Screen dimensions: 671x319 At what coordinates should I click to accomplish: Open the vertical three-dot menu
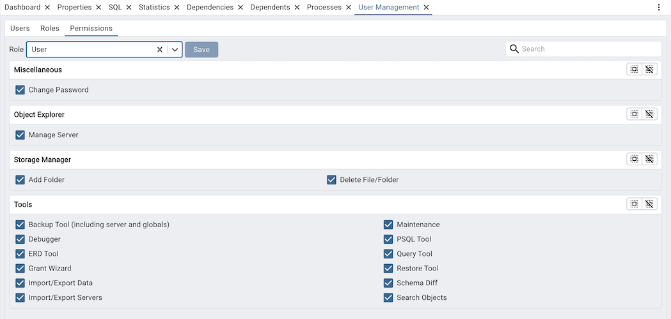tap(659, 8)
